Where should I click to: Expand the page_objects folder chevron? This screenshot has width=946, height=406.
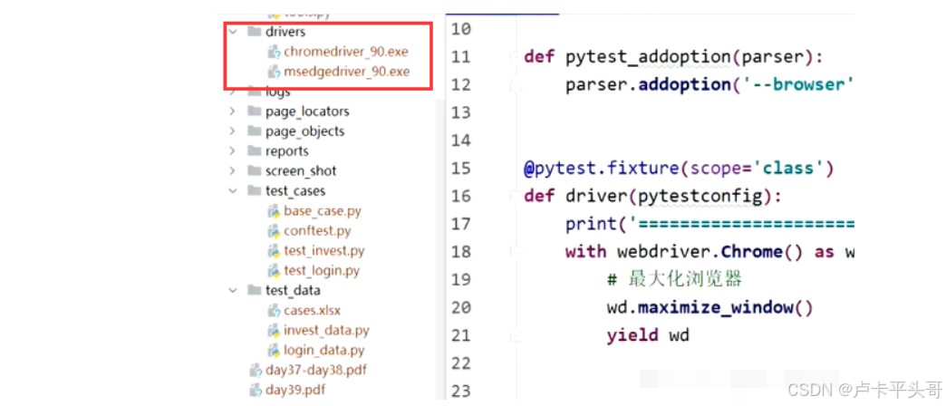click(233, 130)
